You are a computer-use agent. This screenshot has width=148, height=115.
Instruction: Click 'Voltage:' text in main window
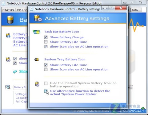click(21, 94)
